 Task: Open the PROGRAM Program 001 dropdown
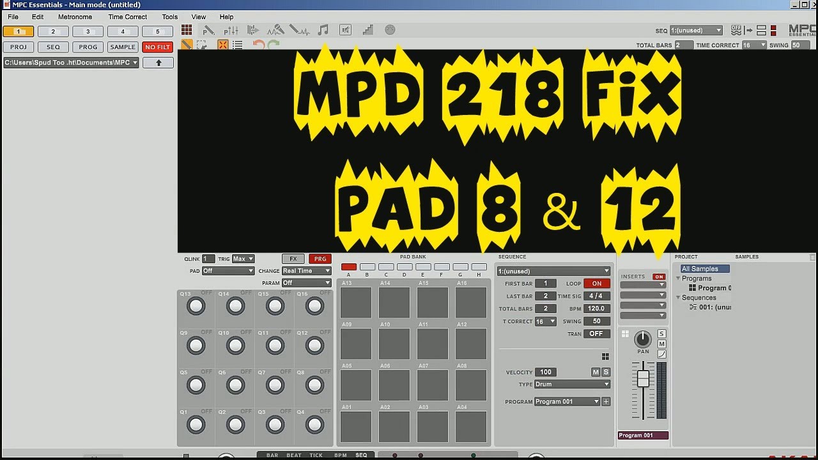point(567,402)
